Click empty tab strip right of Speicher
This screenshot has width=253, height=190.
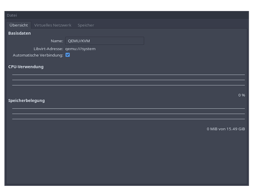coord(171,25)
